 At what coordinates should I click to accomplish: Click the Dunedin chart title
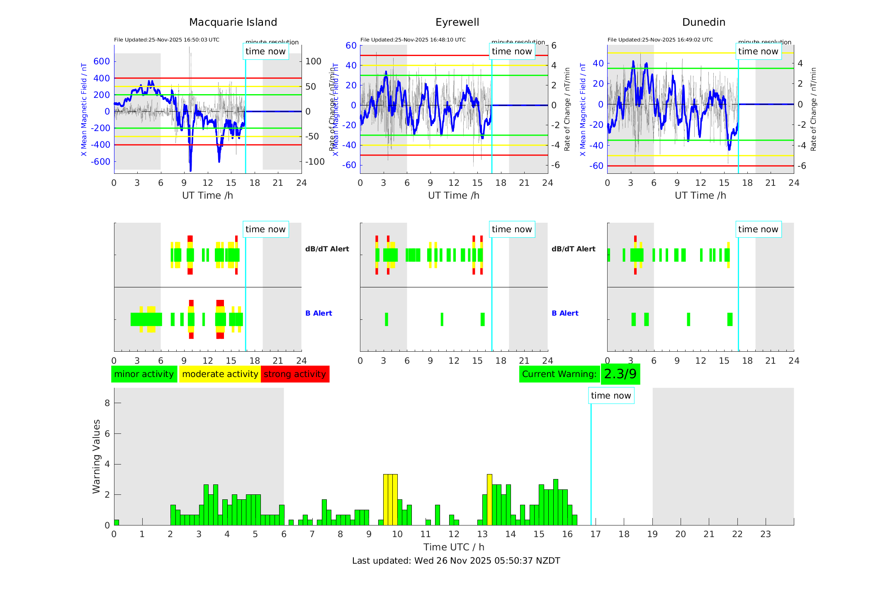pyautogui.click(x=703, y=22)
